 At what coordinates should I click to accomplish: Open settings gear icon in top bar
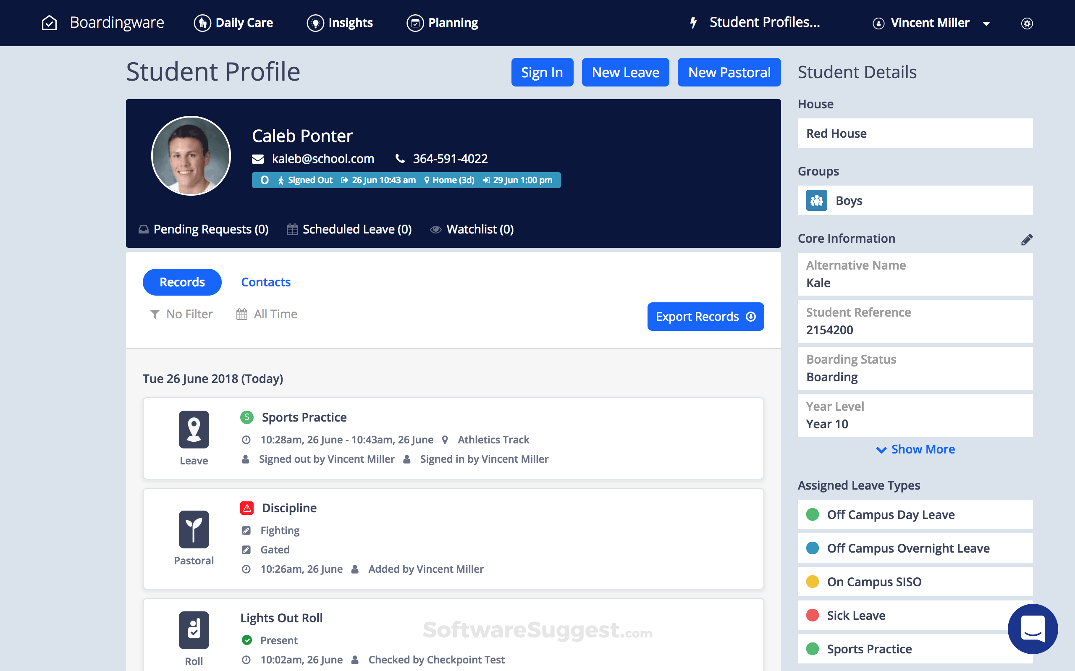[x=1027, y=23]
